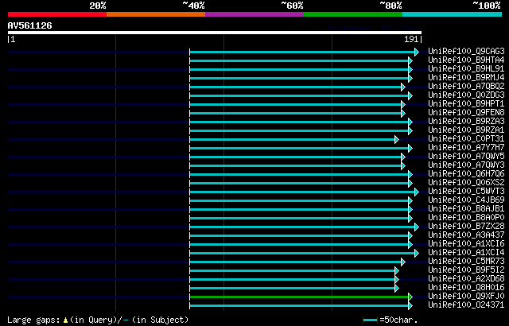Select the UniRef100_B8A0P0 label
The height and width of the screenshot is (326, 509).
click(x=466, y=218)
